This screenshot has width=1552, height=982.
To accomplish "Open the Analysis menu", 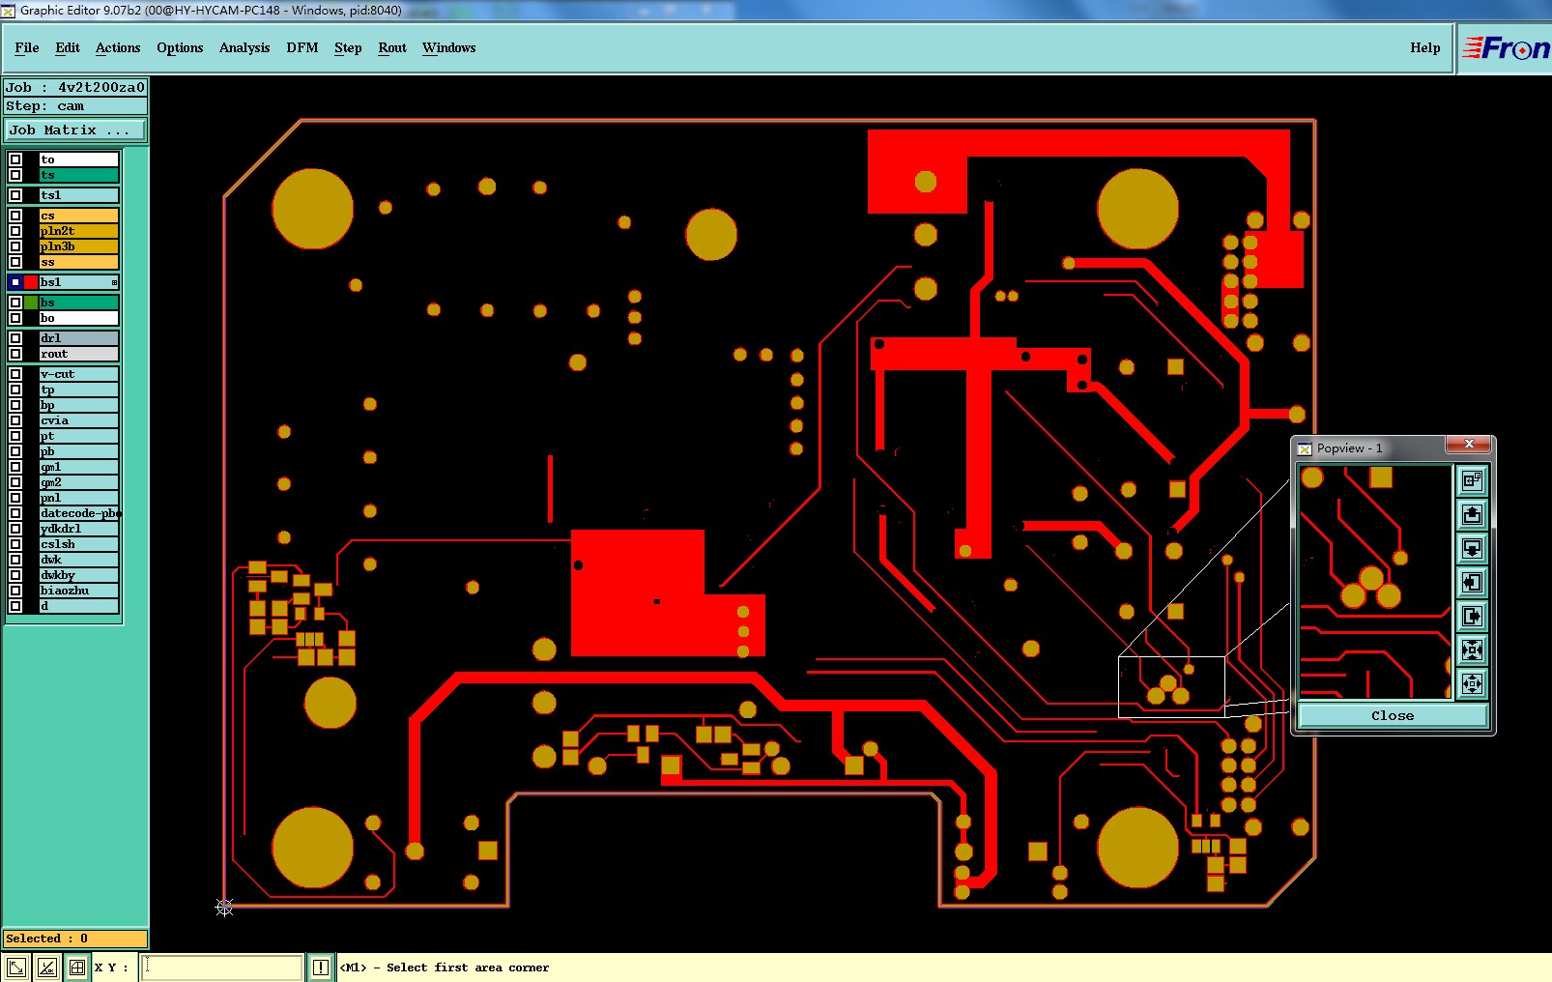I will point(244,47).
